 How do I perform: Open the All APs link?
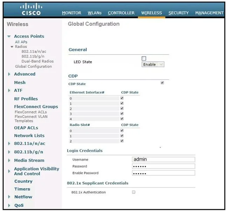(21, 42)
